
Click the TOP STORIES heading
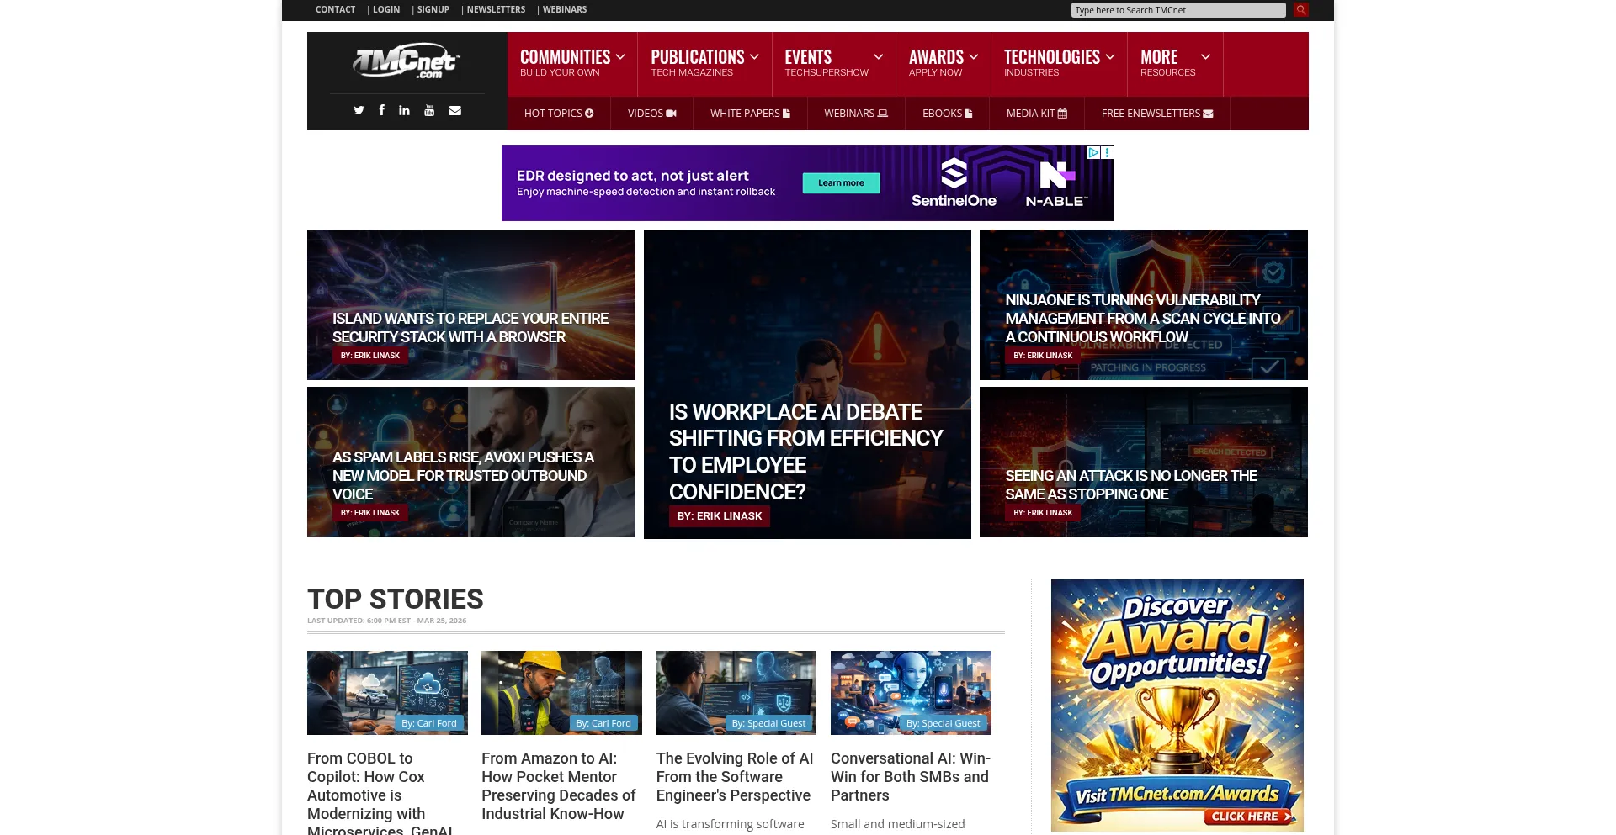[x=396, y=599]
